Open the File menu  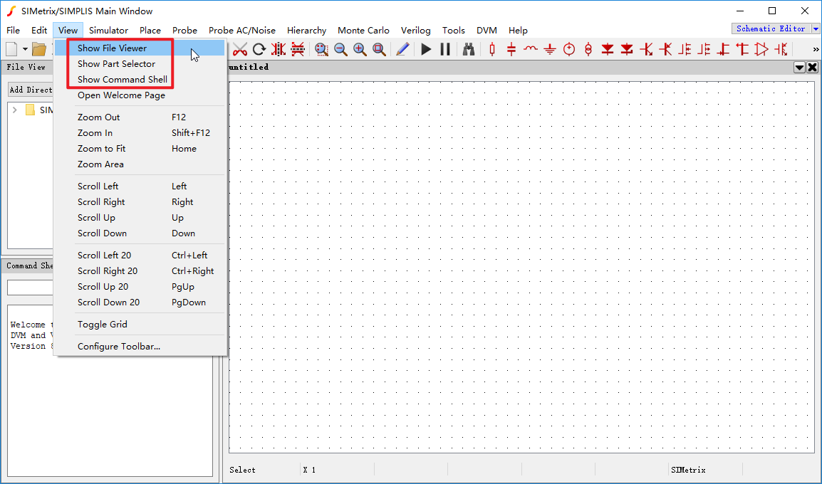(x=13, y=31)
